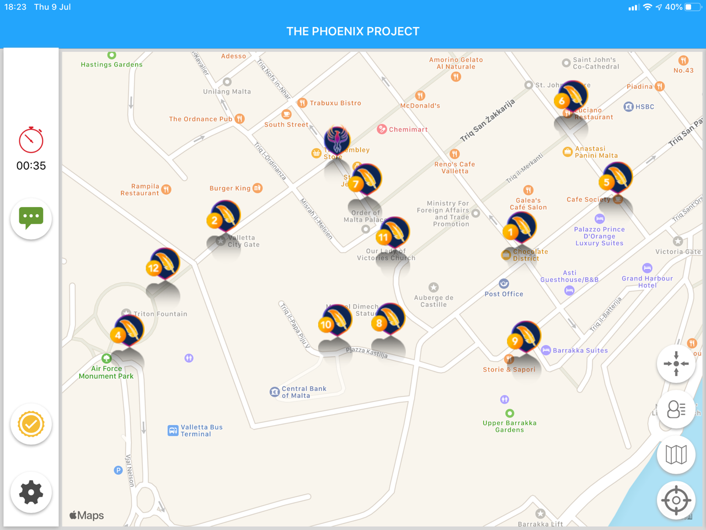Select feather pin number 1
Image resolution: width=706 pixels, height=530 pixels.
tap(520, 228)
